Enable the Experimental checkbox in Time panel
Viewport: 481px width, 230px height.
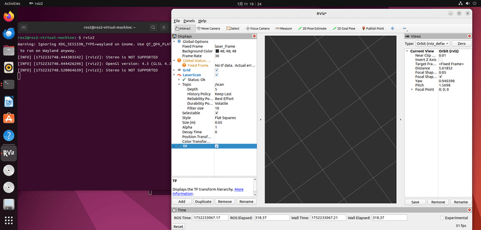(x=442, y=218)
